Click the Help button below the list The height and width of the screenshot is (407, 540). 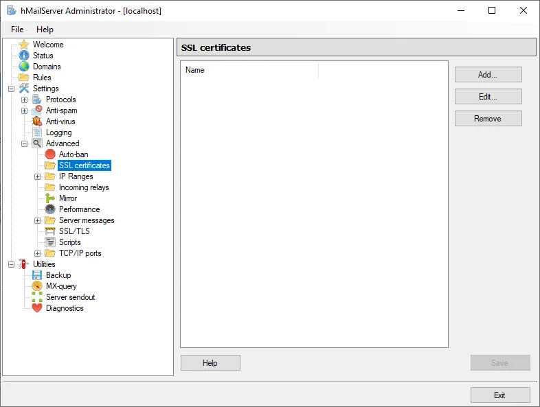(x=210, y=363)
